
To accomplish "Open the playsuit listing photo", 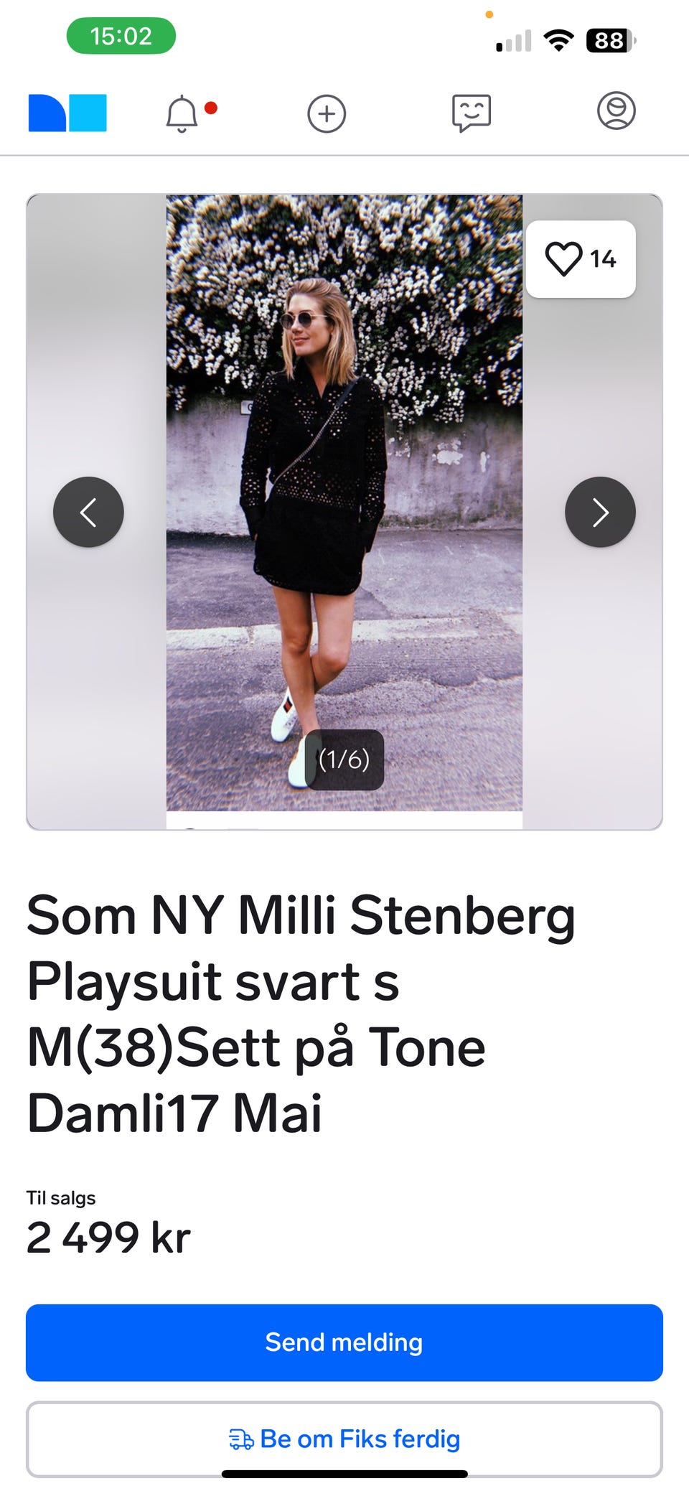I will [x=344, y=503].
